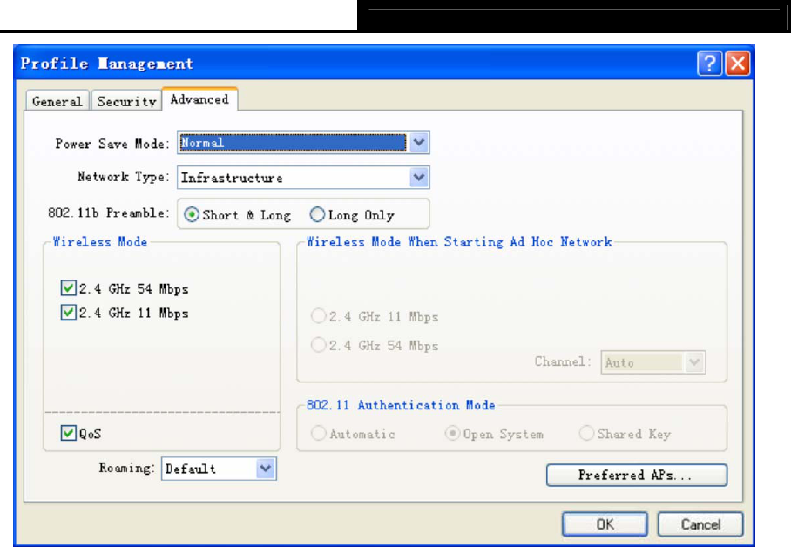Open the Power Save Mode dropdown arrow

[x=419, y=142]
